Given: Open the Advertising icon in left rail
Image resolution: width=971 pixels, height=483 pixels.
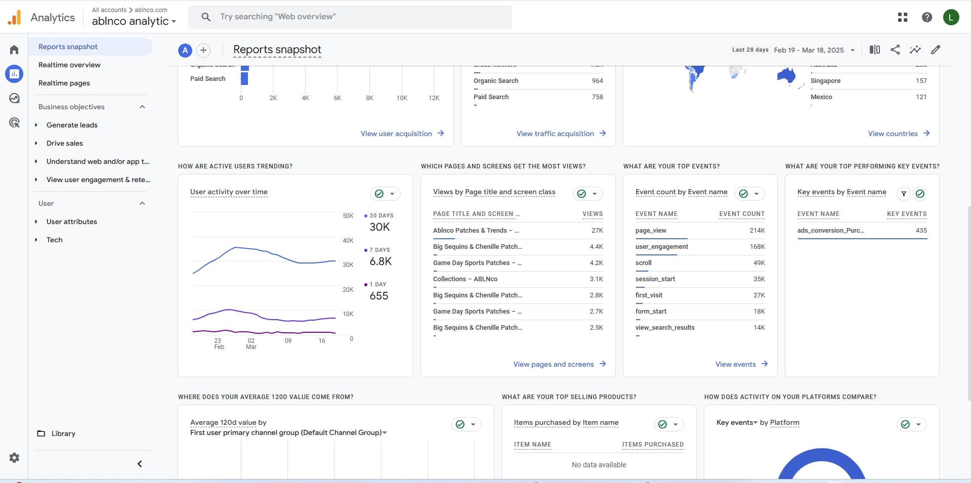Looking at the screenshot, I should tap(14, 122).
